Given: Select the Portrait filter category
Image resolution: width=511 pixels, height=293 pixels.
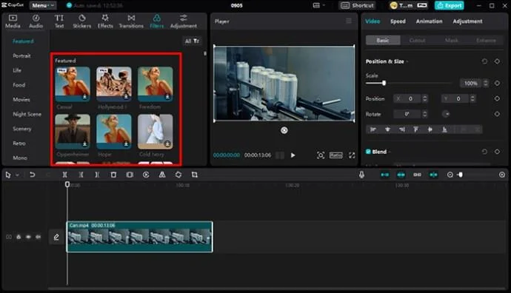Looking at the screenshot, I should (x=21, y=55).
